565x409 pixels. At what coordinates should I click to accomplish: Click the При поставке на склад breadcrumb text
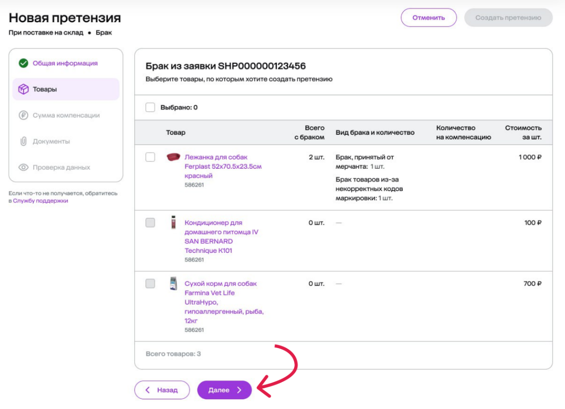[x=46, y=33]
